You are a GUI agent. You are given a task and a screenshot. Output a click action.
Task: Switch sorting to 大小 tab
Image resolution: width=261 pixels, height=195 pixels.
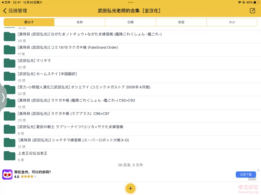click(232, 22)
